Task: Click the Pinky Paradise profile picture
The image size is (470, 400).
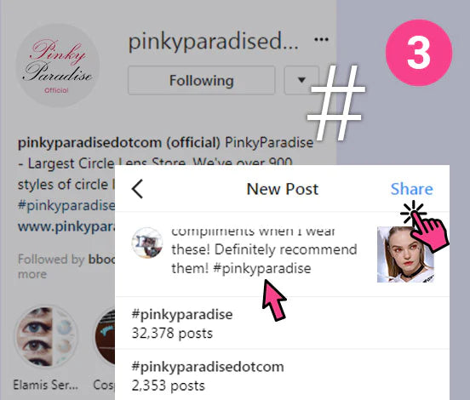Action: pos(57,66)
